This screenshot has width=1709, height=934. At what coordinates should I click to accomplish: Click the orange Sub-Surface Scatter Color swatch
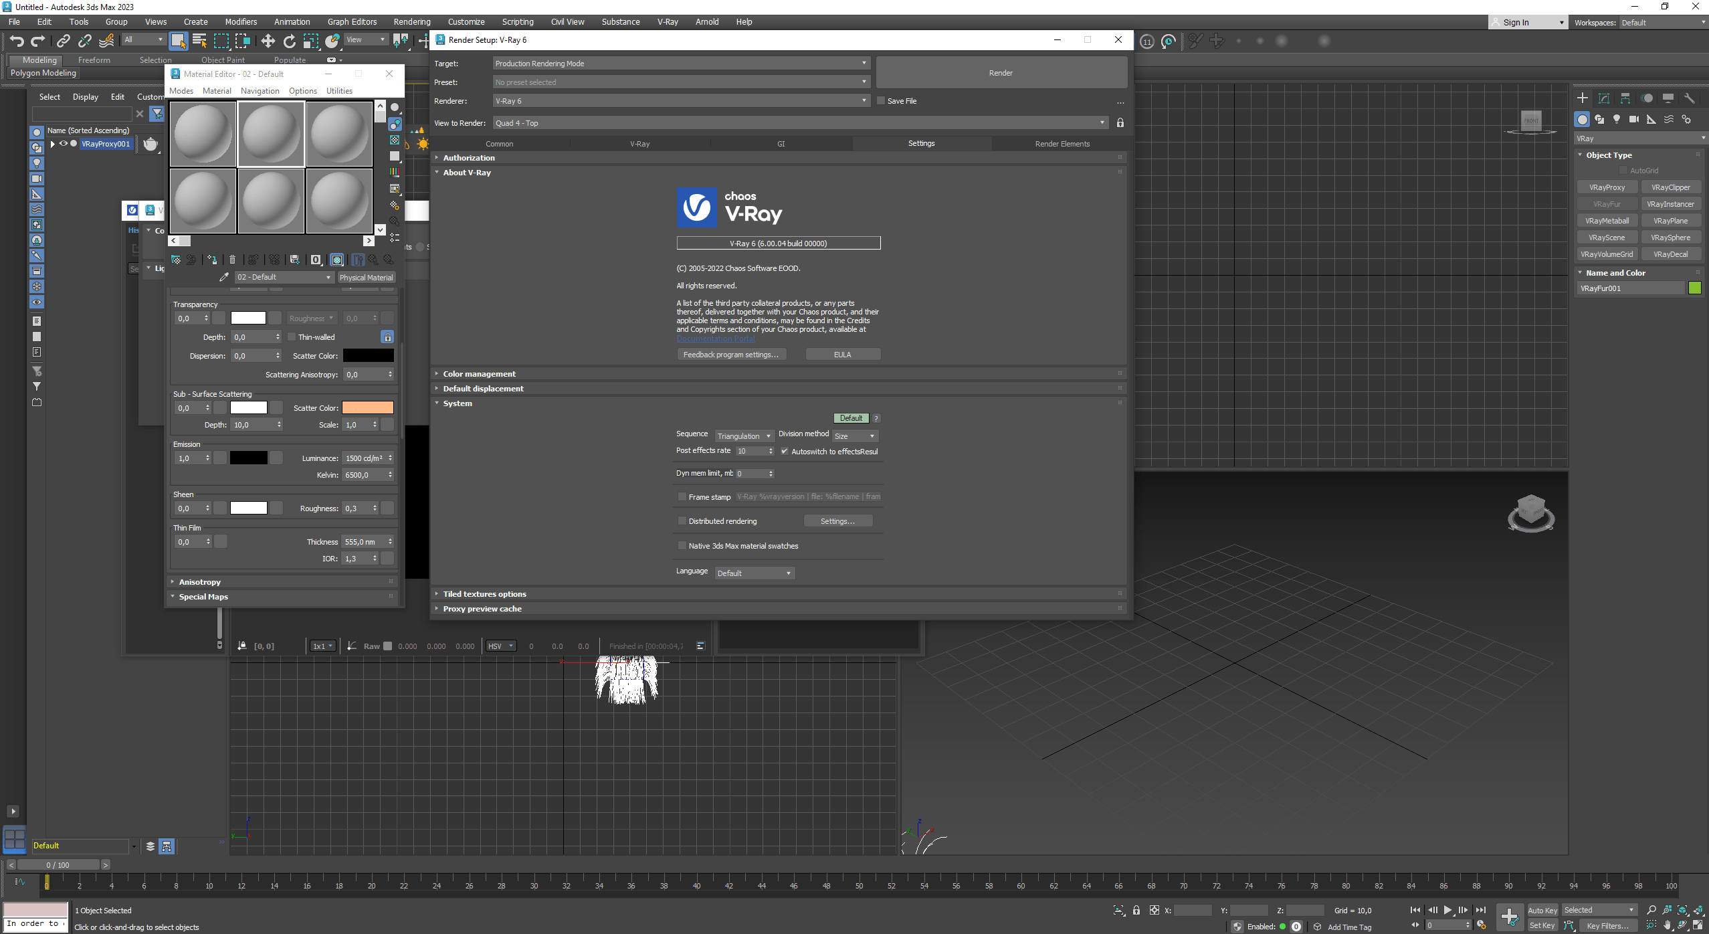pyautogui.click(x=367, y=407)
